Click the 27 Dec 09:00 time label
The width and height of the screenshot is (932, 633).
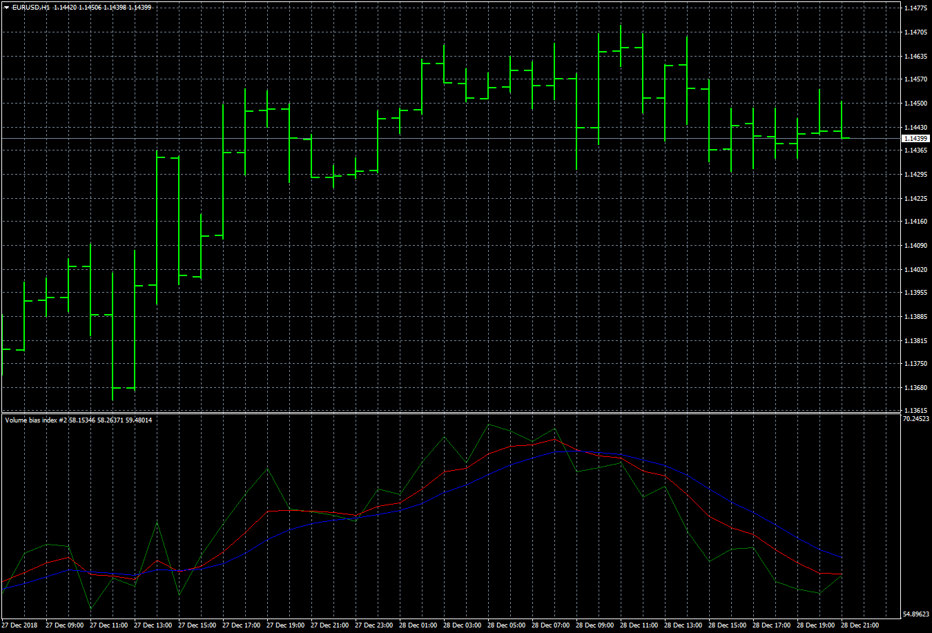pos(64,625)
